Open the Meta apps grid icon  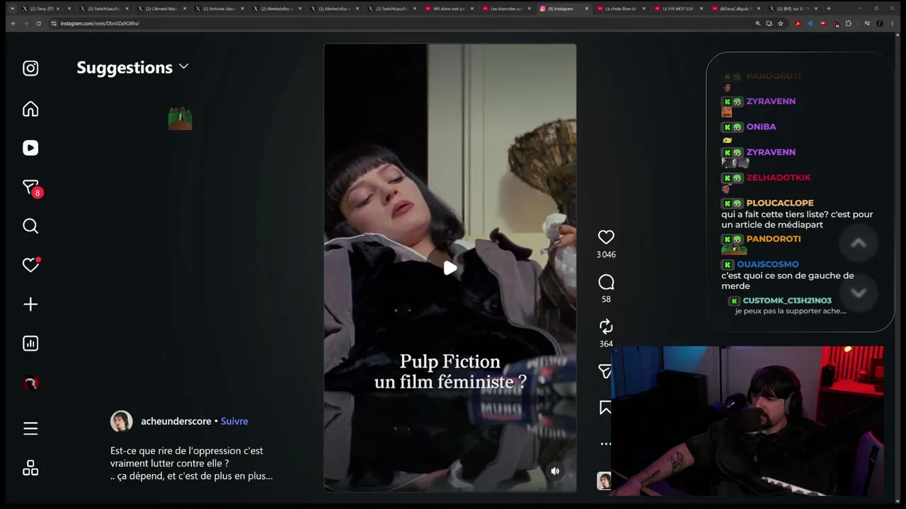tap(30, 468)
